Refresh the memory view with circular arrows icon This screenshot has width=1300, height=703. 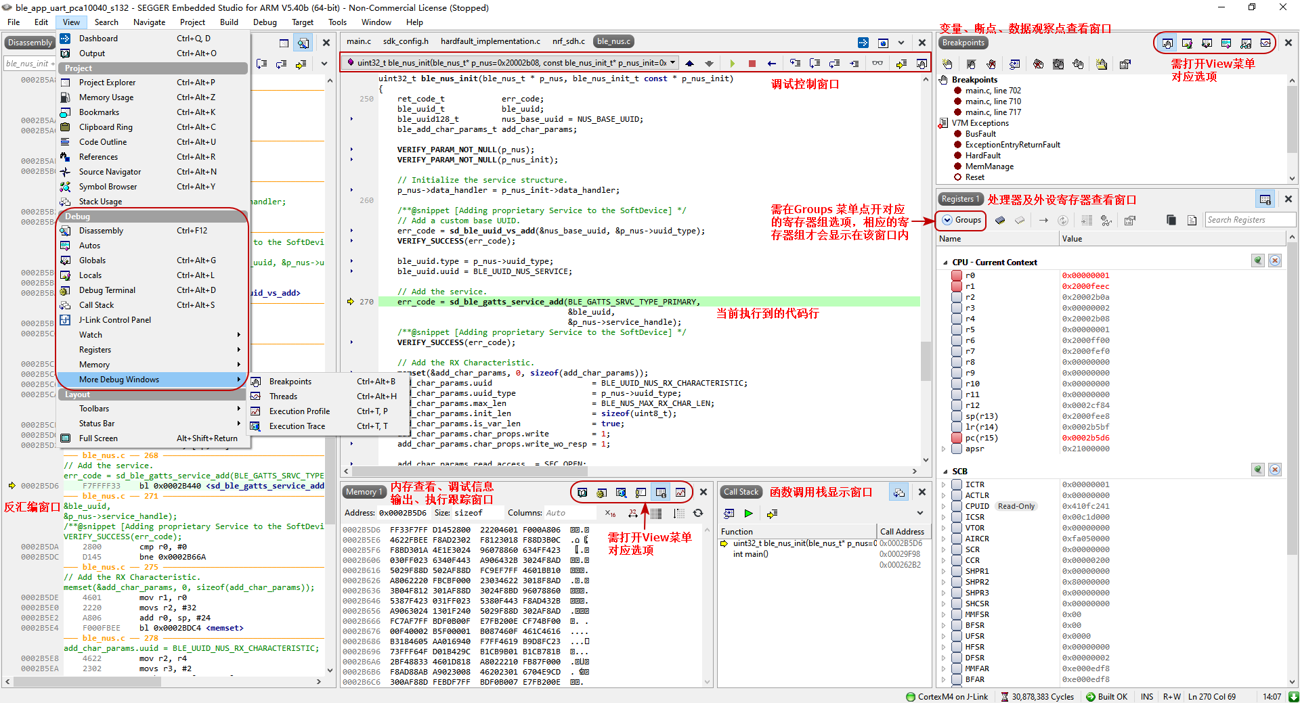pyautogui.click(x=698, y=514)
